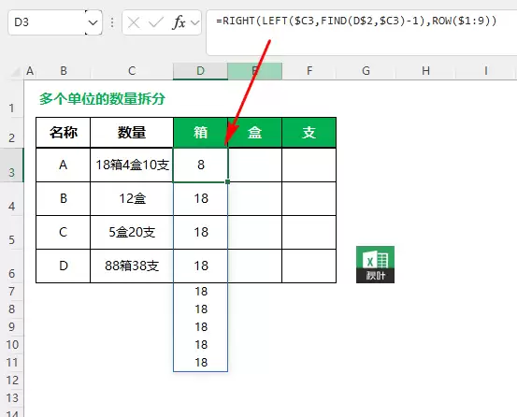The height and width of the screenshot is (417, 517).
Task: Select row 3 header
Action: pos(11,165)
